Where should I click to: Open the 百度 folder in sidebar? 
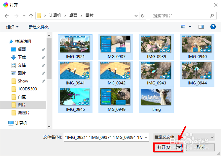click(22, 97)
